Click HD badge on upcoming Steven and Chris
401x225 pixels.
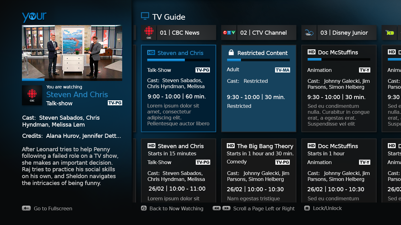click(x=152, y=146)
